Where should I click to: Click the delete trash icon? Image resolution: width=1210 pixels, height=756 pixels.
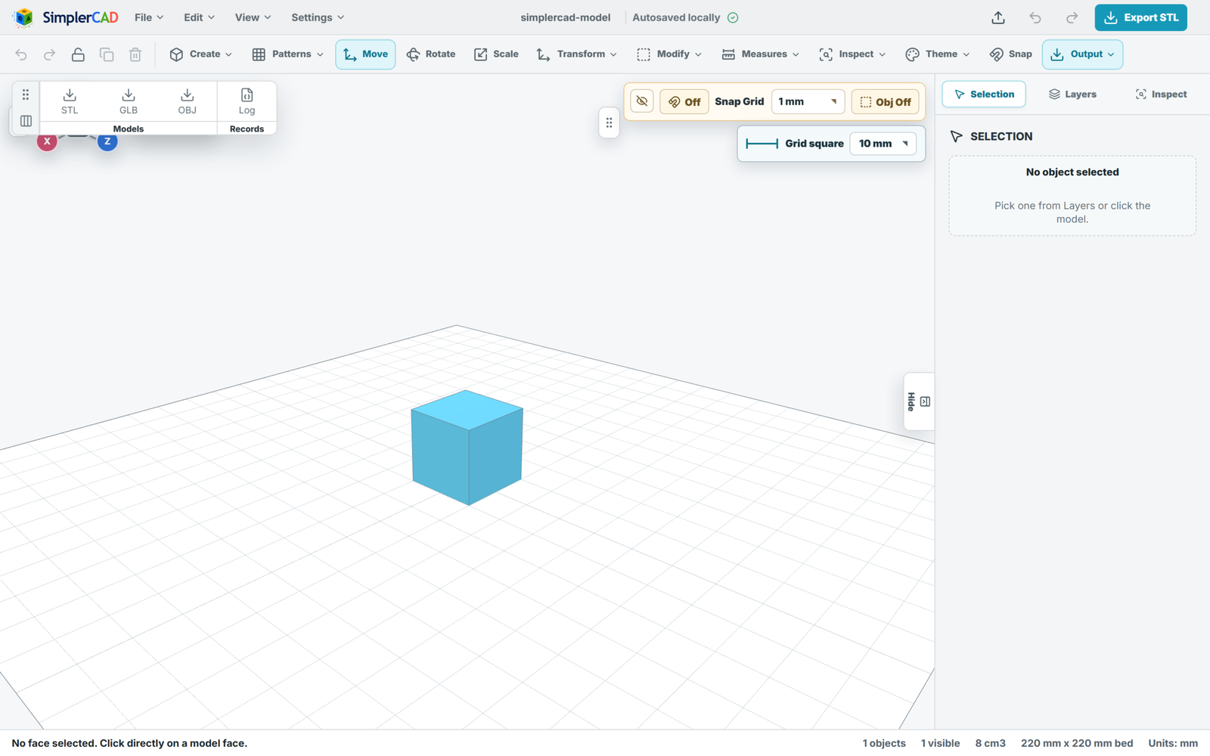(x=135, y=54)
